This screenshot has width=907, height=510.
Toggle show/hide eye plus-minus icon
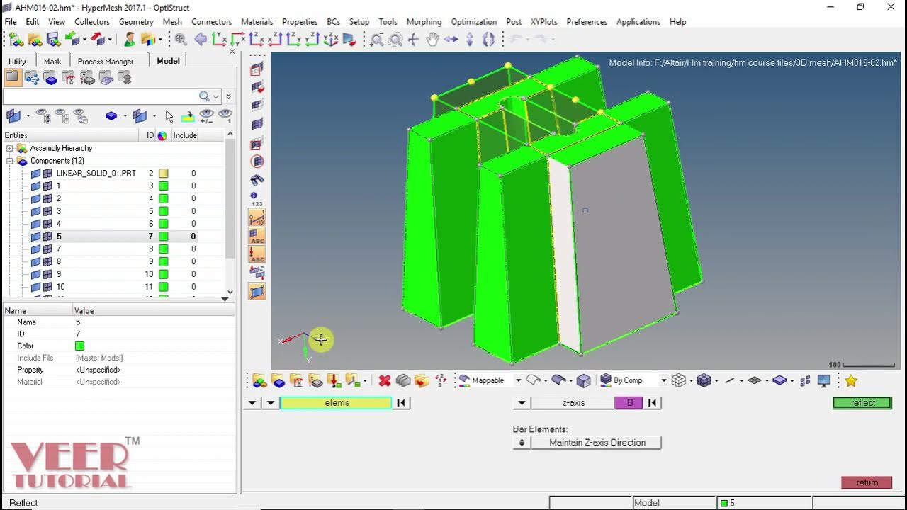206,116
